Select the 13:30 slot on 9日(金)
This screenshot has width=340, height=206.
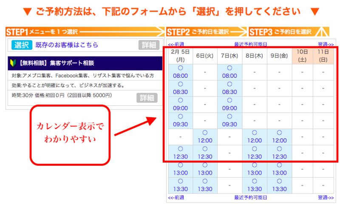click(x=280, y=186)
